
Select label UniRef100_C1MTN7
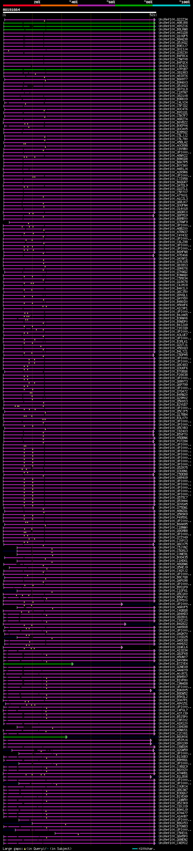pyautogui.click(x=173, y=92)
